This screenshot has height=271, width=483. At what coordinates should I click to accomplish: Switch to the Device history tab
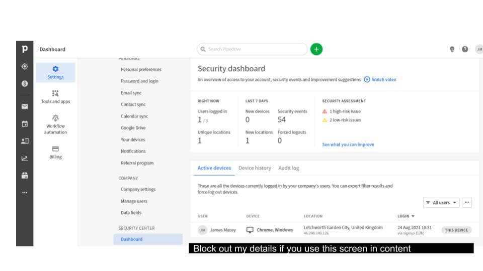click(255, 168)
